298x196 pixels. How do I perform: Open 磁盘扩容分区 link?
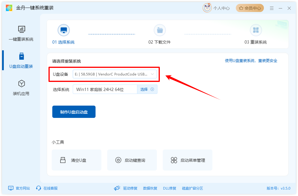193,188
